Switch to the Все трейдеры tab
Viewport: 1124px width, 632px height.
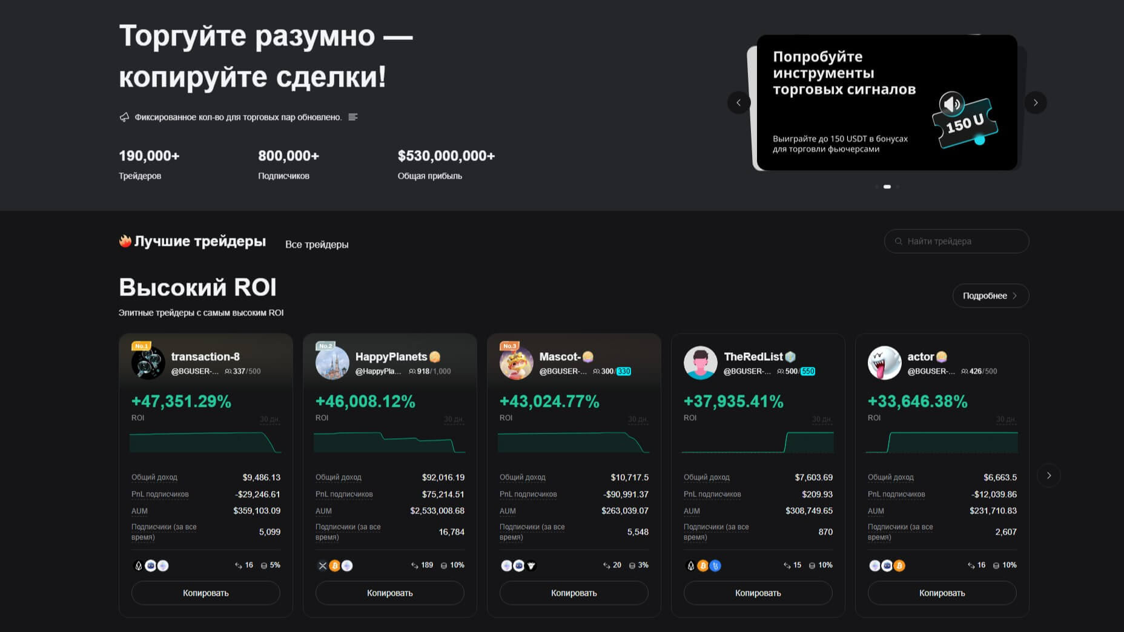(x=317, y=245)
